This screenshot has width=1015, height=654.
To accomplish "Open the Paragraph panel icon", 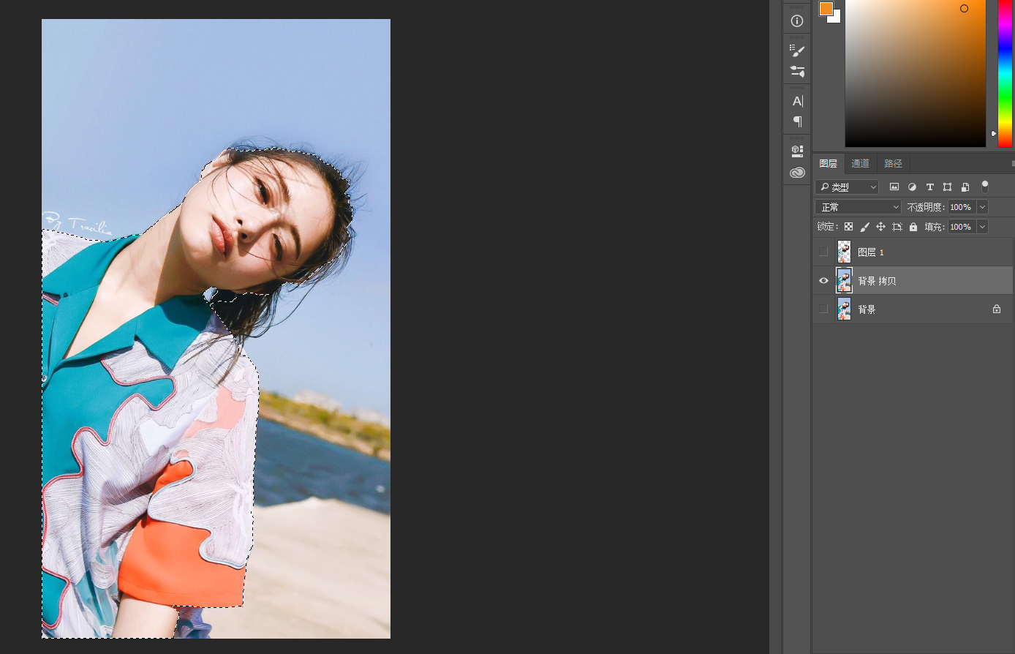I will [x=797, y=121].
